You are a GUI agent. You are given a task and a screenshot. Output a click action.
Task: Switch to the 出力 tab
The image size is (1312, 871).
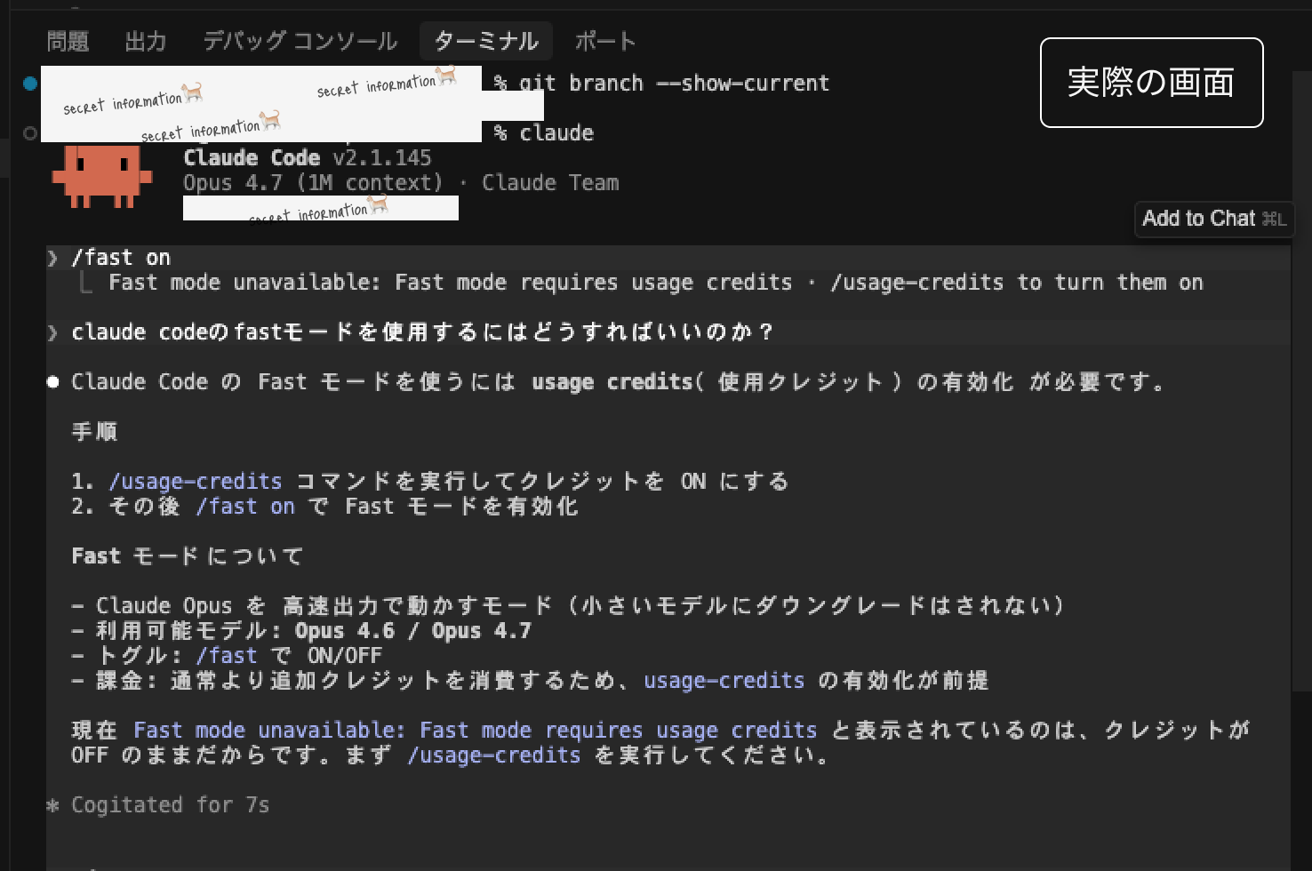click(x=146, y=42)
